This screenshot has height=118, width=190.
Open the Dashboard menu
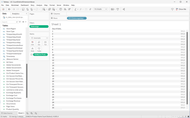(25, 5)
